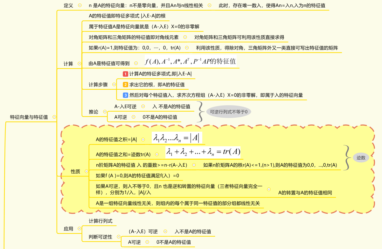382x249 pixels.
Task: Click text '如果n阶矩阵A的秩r(A)<=1,(n>1)...'
Action: click(x=270, y=165)
